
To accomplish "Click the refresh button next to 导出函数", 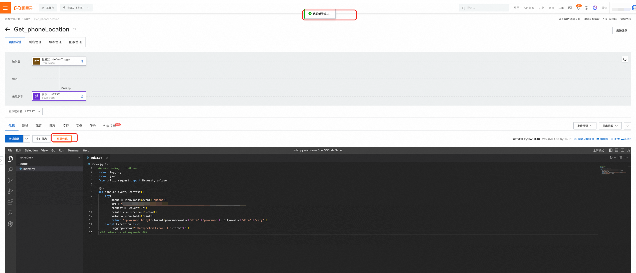I will [627, 126].
